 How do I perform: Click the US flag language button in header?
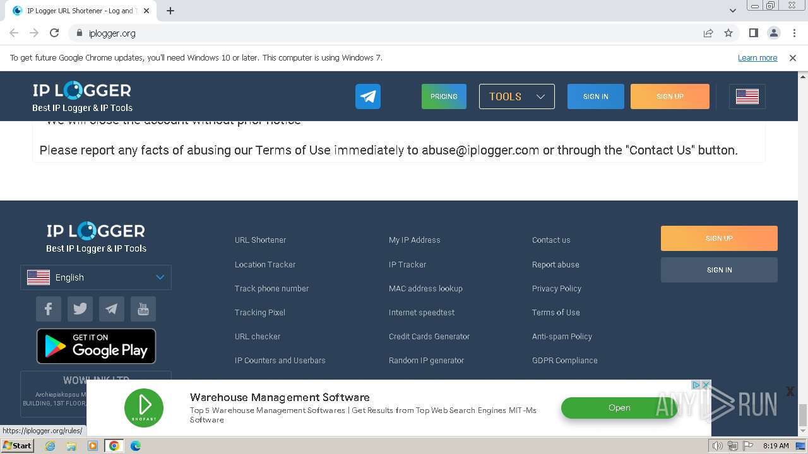pyautogui.click(x=747, y=96)
